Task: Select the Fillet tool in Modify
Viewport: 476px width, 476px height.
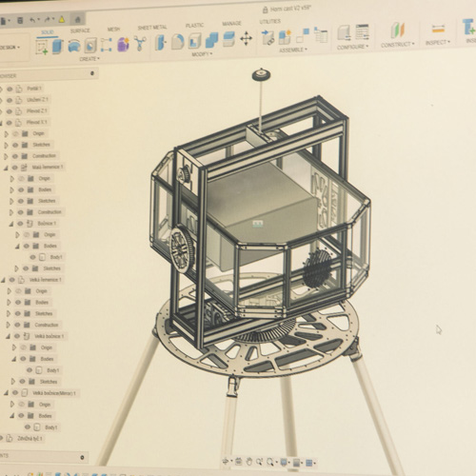Action: coord(178,42)
